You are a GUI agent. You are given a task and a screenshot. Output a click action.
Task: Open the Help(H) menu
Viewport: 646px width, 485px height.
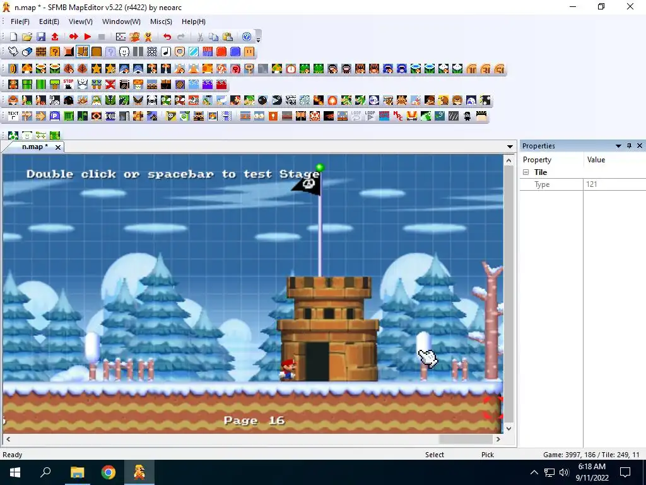[x=193, y=21]
